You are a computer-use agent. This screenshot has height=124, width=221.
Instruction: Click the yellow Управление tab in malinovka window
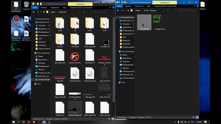(80, 4)
